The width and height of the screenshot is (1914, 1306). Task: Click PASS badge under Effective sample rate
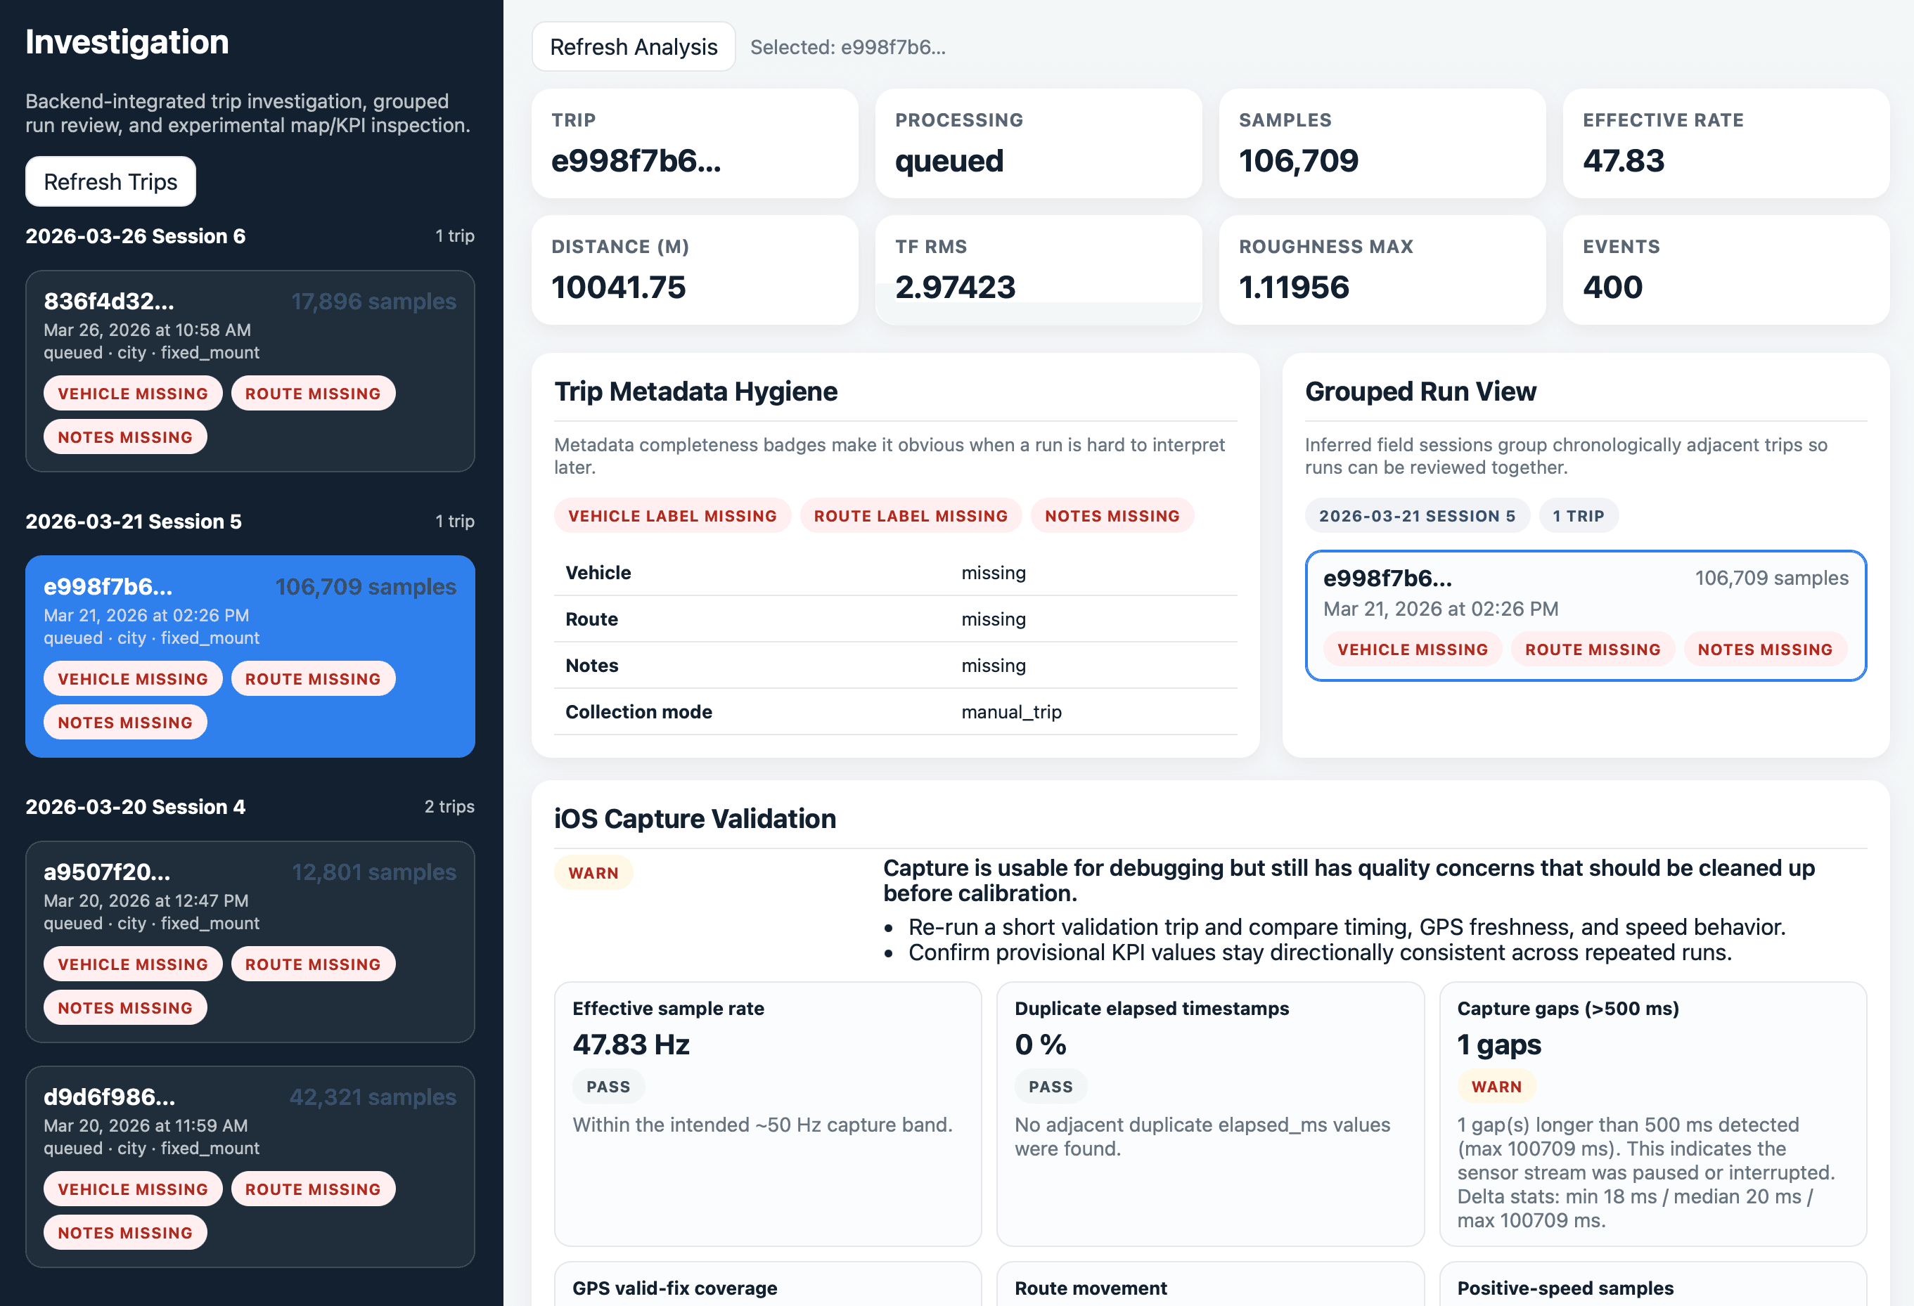[x=608, y=1086]
